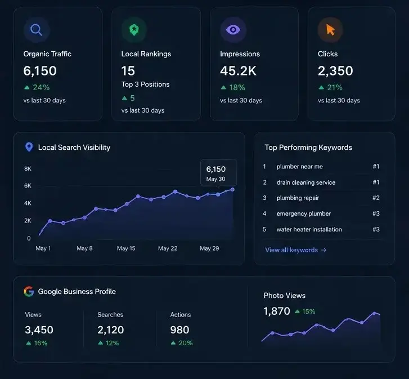The height and width of the screenshot is (379, 409).
Task: Select keyword 'plumber near me'
Action: point(300,167)
